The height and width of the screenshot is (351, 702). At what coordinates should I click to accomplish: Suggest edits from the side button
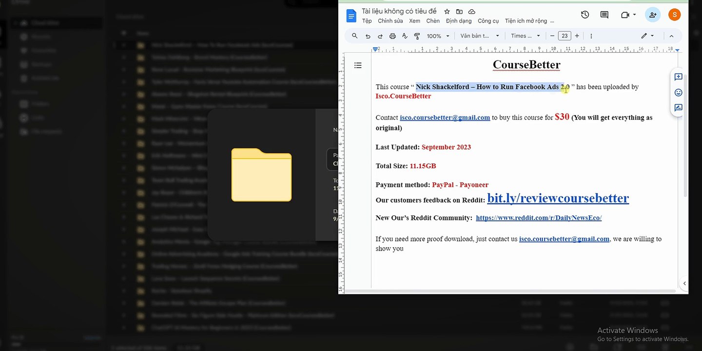click(678, 108)
